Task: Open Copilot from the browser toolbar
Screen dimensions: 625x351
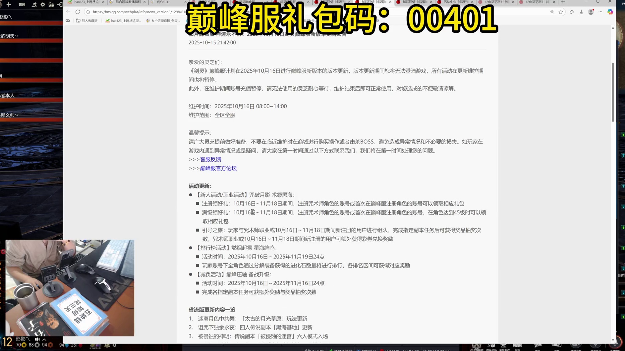Action: [x=610, y=12]
